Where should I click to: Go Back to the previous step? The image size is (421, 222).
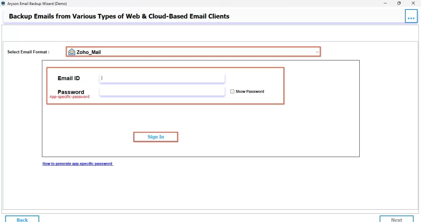point(22,219)
